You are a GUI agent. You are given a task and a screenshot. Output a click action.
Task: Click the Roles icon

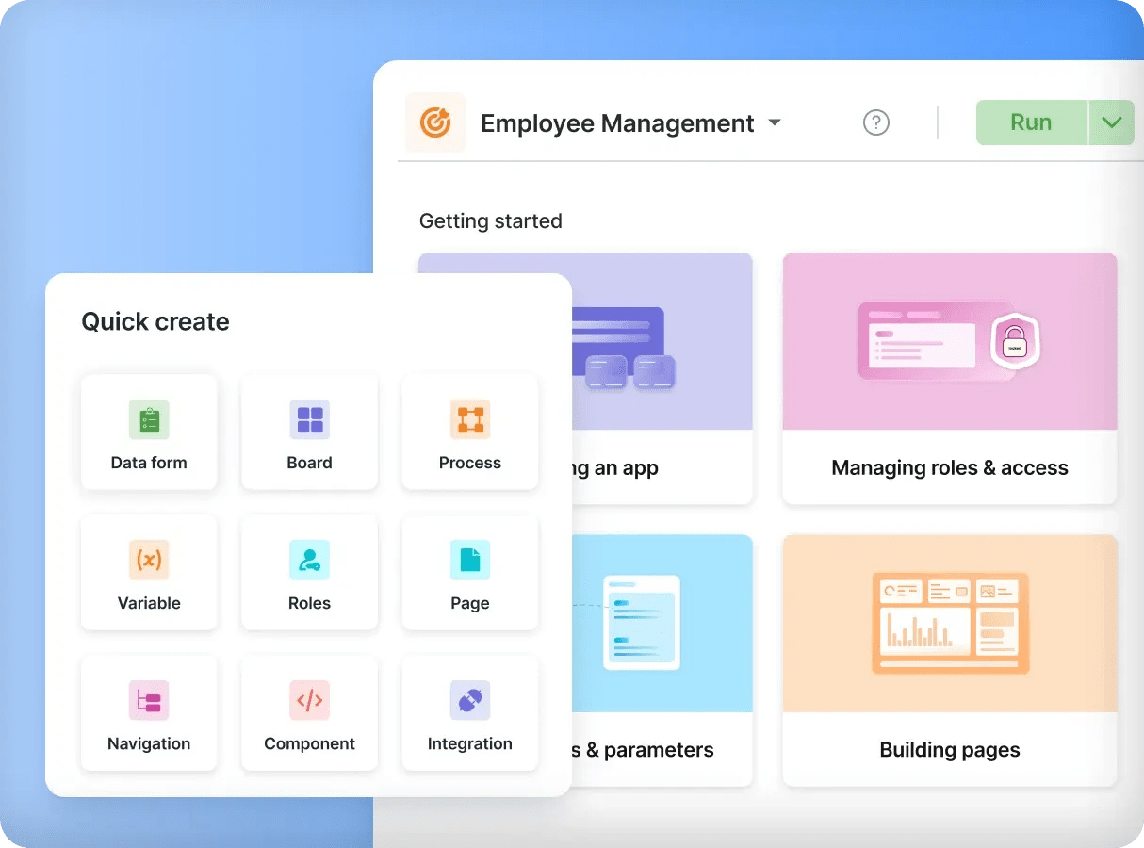(309, 560)
